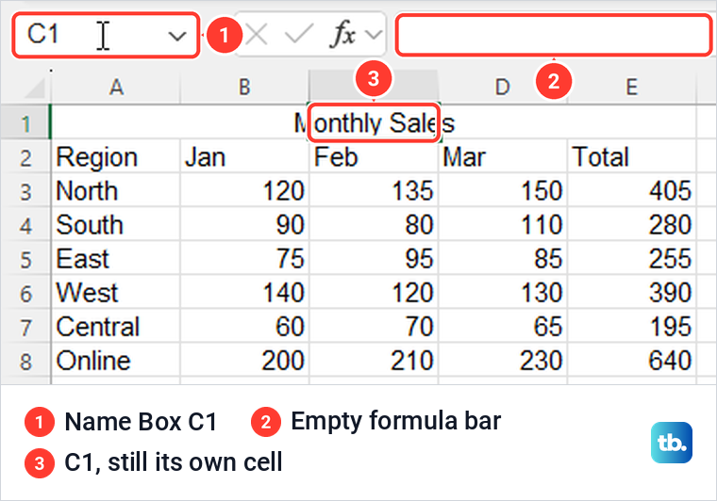Select row 4 header
Viewport: 717px width, 501px height.
25,225
